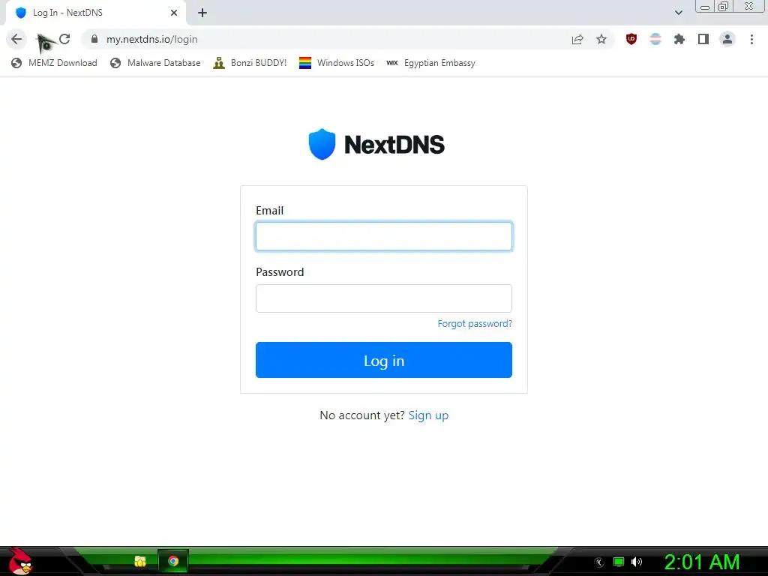768x576 pixels.
Task: Open the Malware Database bookmark
Action: click(x=155, y=63)
